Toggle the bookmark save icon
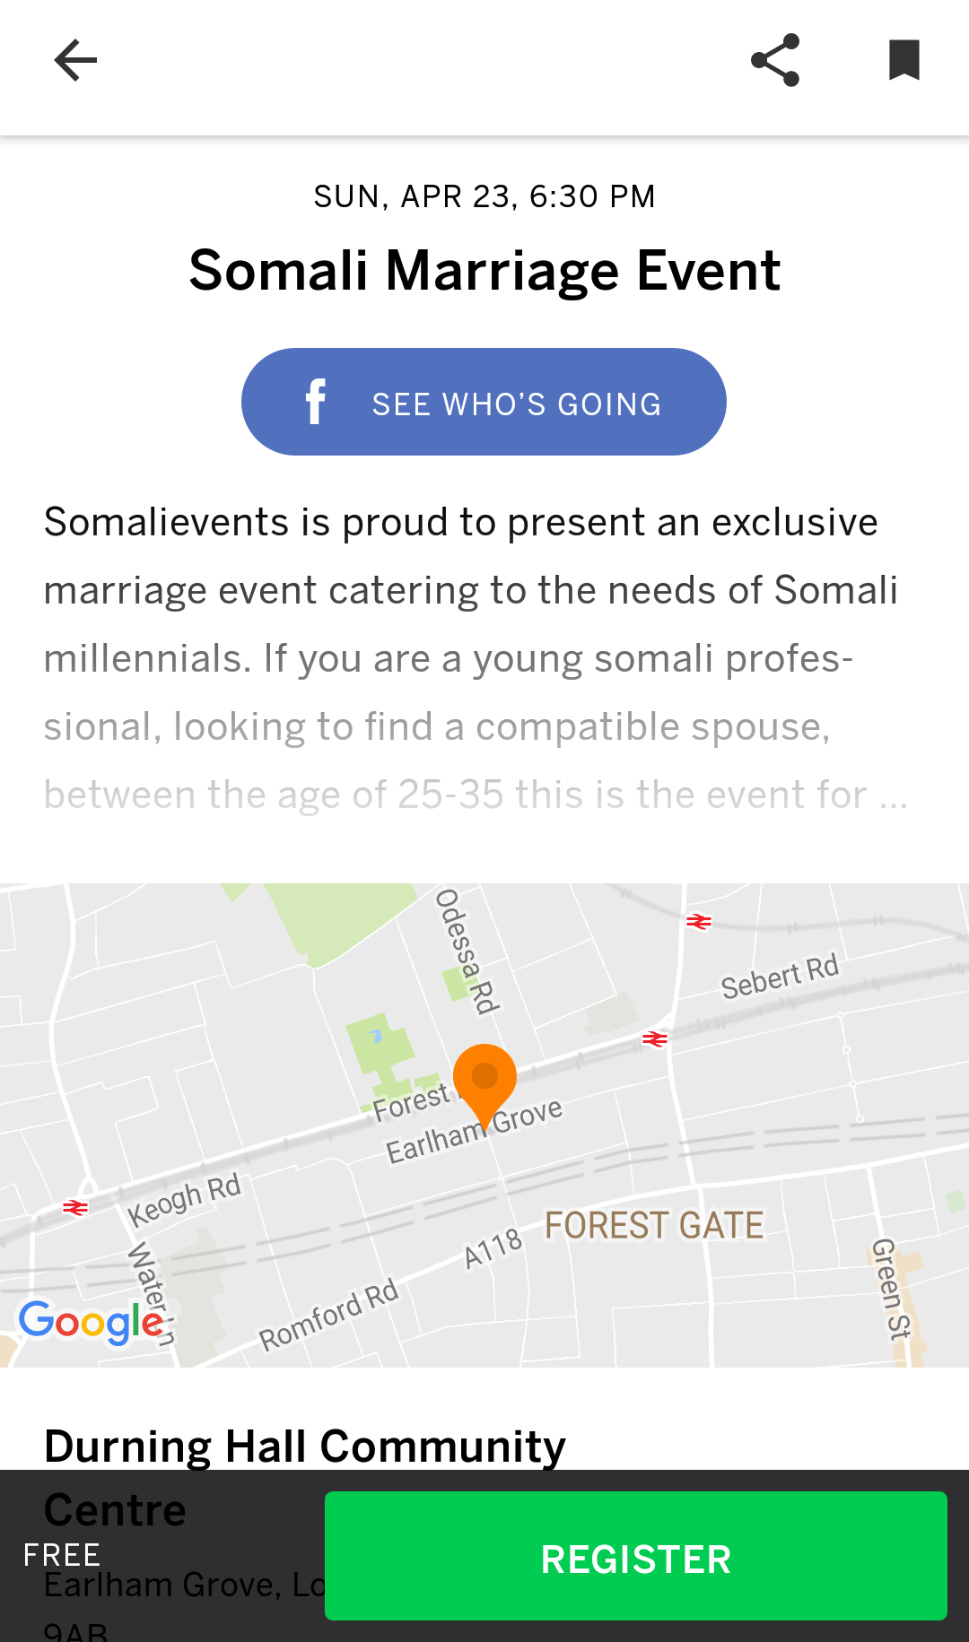The height and width of the screenshot is (1642, 969). pyautogui.click(x=904, y=60)
